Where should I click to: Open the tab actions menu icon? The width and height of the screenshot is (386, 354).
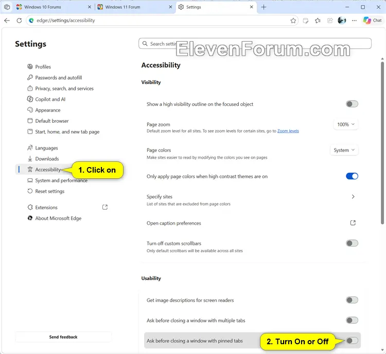7,7
